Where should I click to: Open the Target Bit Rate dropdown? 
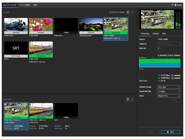coord(168,91)
